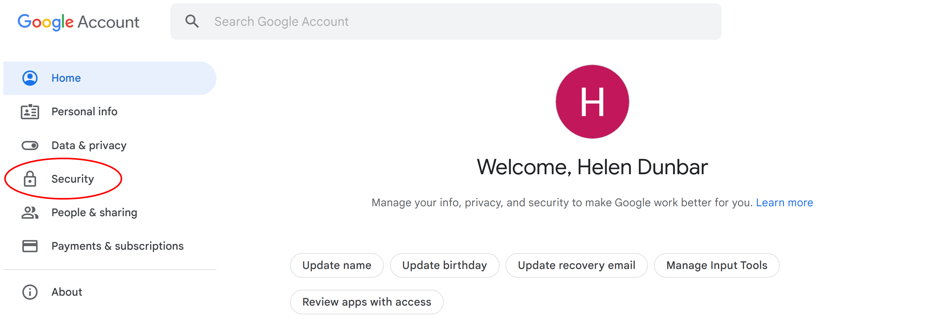Open the Home menu item
The height and width of the screenshot is (323, 926).
[110, 78]
